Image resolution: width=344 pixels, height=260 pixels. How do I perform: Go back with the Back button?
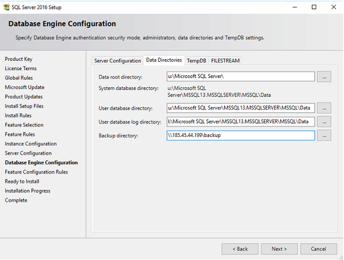(x=240, y=249)
